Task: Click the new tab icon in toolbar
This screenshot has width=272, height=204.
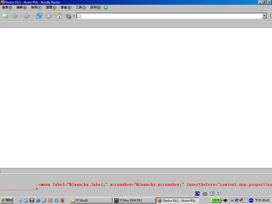Action: [x=5, y=16]
